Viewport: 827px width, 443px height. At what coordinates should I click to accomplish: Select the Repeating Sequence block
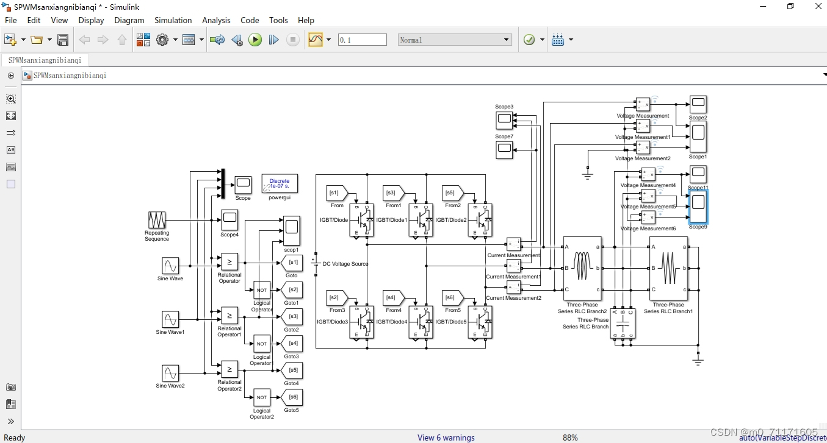(157, 220)
